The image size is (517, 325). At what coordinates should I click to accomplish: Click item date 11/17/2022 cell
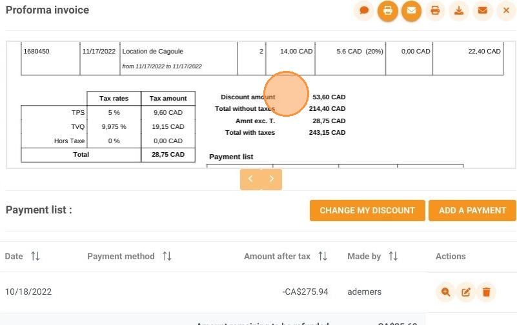[x=99, y=52]
